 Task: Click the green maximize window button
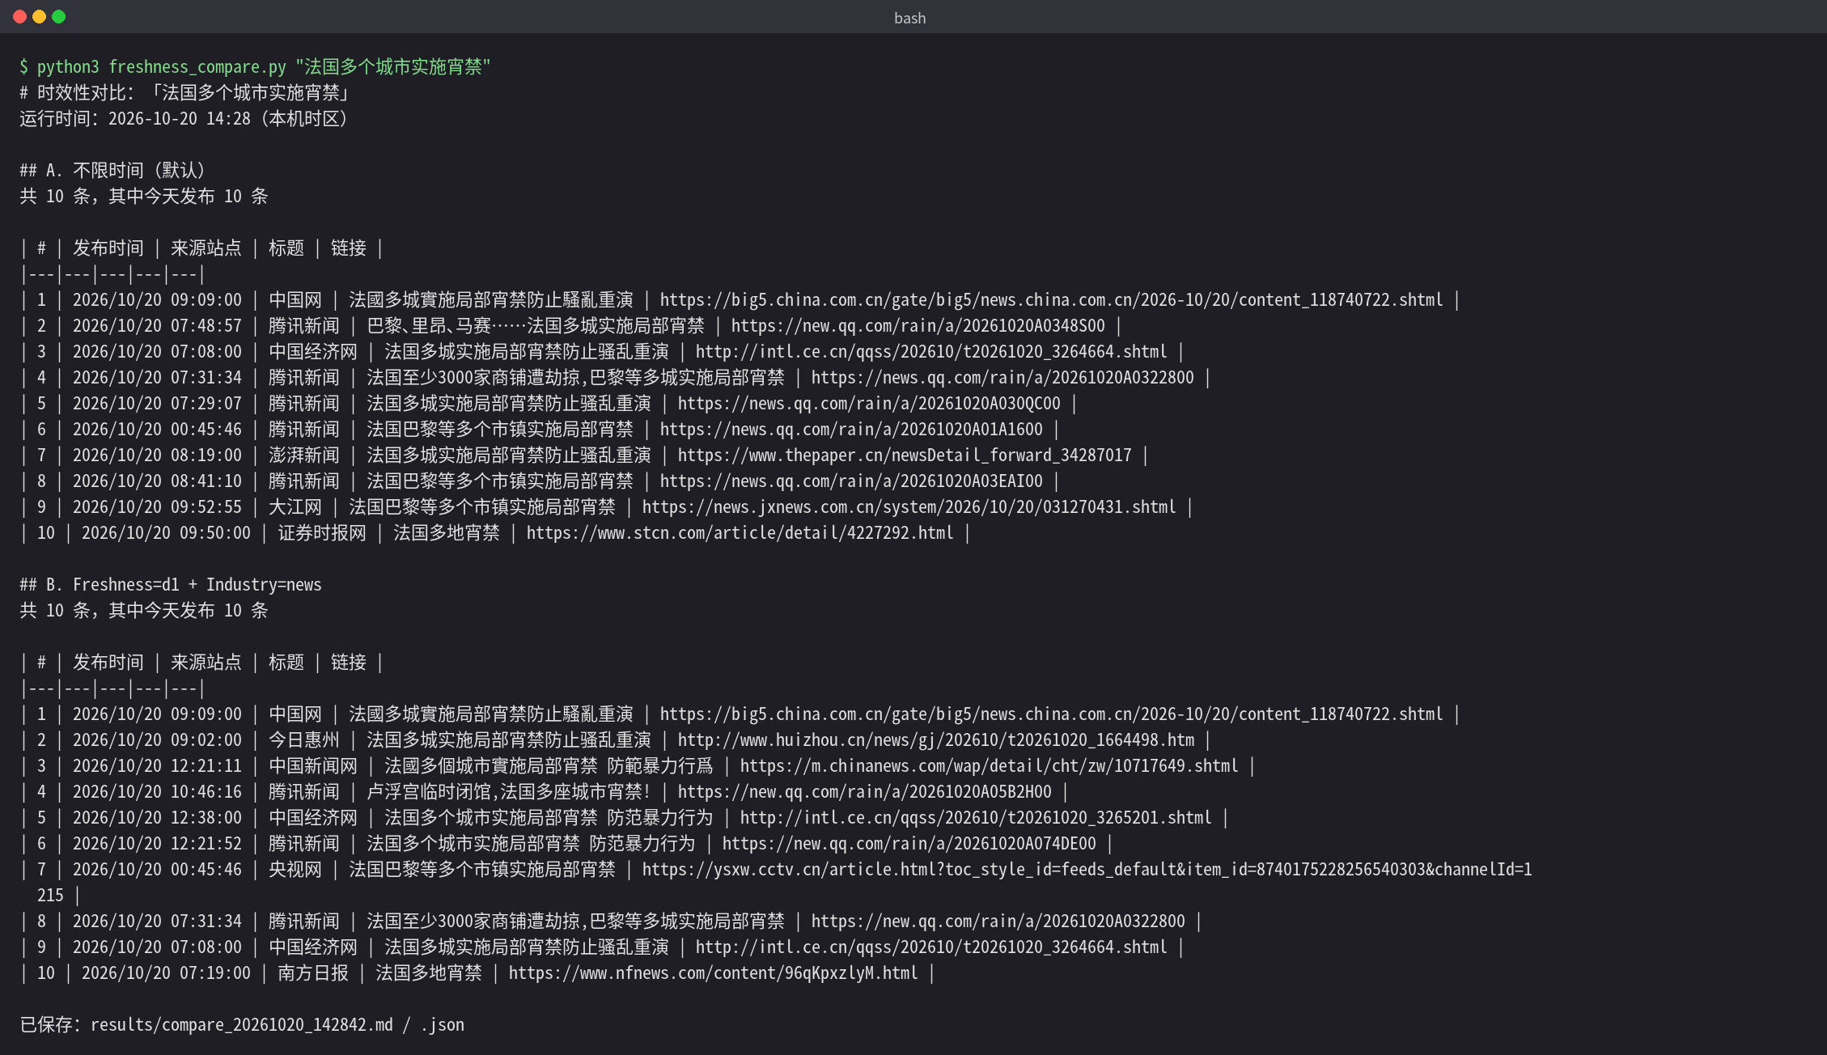(x=59, y=17)
